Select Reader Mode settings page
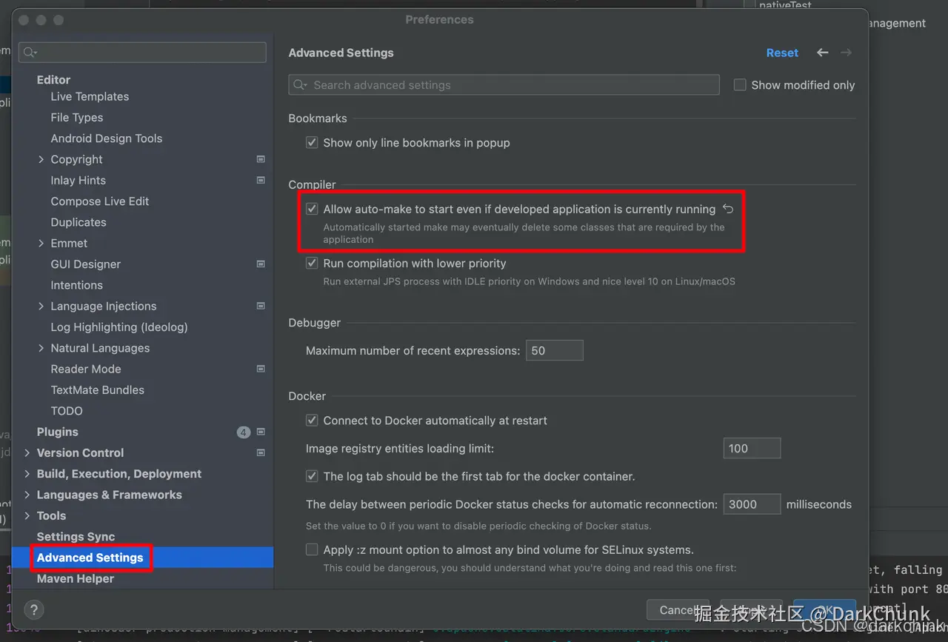Viewport: 948px width, 642px height. (86, 369)
